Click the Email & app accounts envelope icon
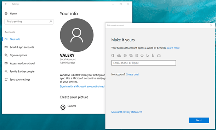Screen dimensions: 216x130 [6, 47]
